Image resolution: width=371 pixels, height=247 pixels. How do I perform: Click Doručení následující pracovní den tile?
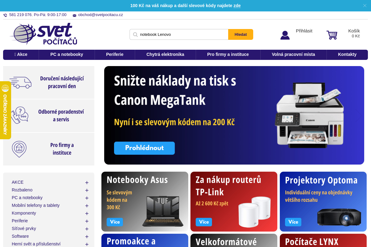pos(49,82)
